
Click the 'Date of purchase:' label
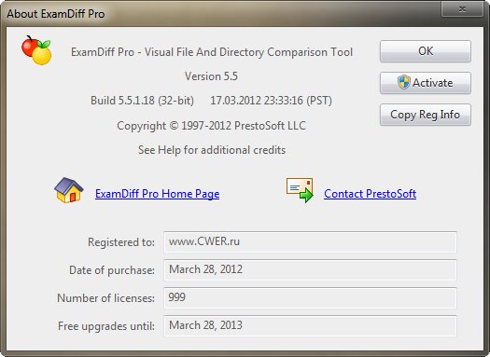[x=112, y=270]
